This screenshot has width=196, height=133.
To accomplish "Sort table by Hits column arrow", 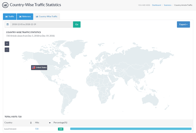I will [50, 123].
